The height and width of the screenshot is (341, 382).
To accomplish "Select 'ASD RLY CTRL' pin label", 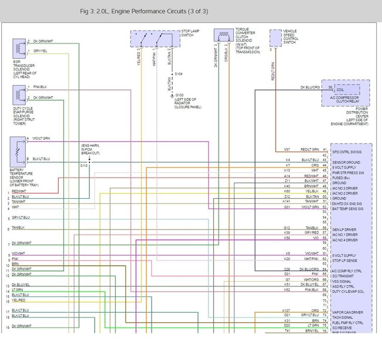I will coord(343,286).
